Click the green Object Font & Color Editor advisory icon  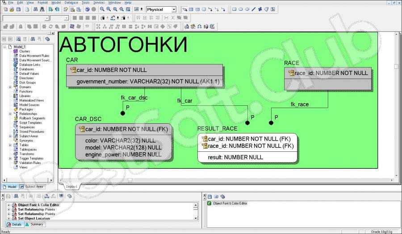(209, 203)
